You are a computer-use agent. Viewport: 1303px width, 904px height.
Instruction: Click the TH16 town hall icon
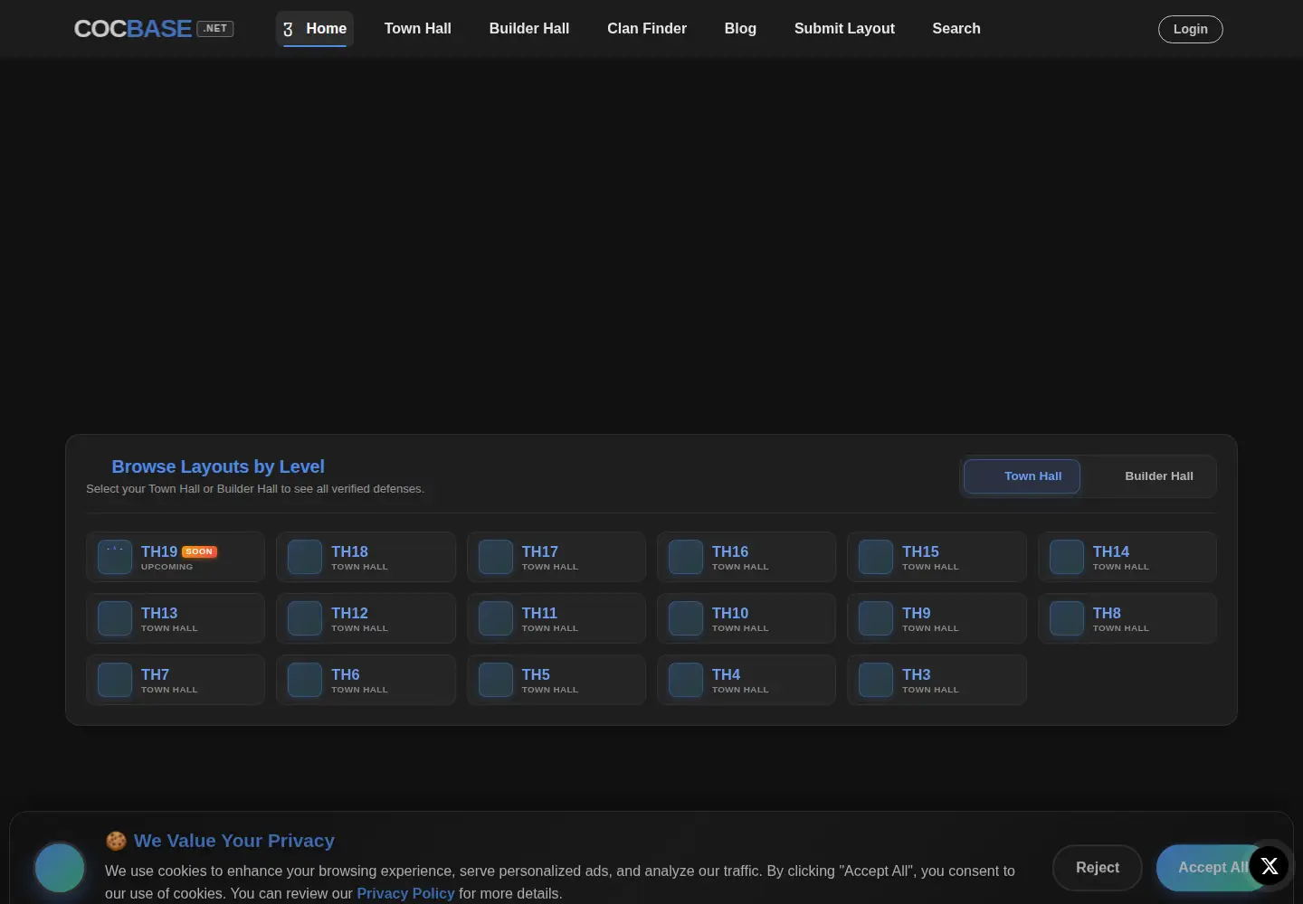tap(686, 557)
